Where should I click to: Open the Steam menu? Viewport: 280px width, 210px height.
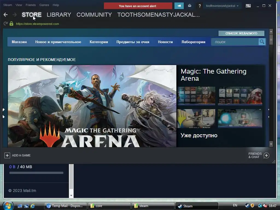tap(7, 5)
